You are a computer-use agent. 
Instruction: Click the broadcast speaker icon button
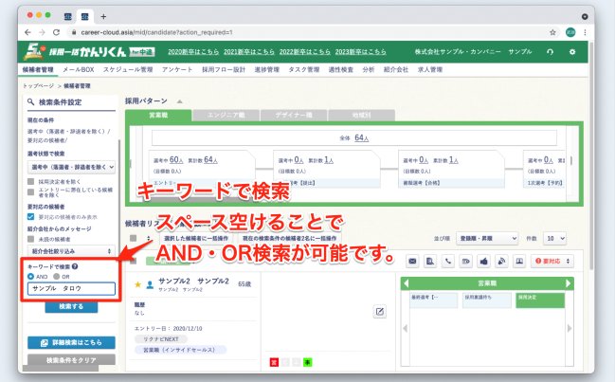click(x=501, y=262)
